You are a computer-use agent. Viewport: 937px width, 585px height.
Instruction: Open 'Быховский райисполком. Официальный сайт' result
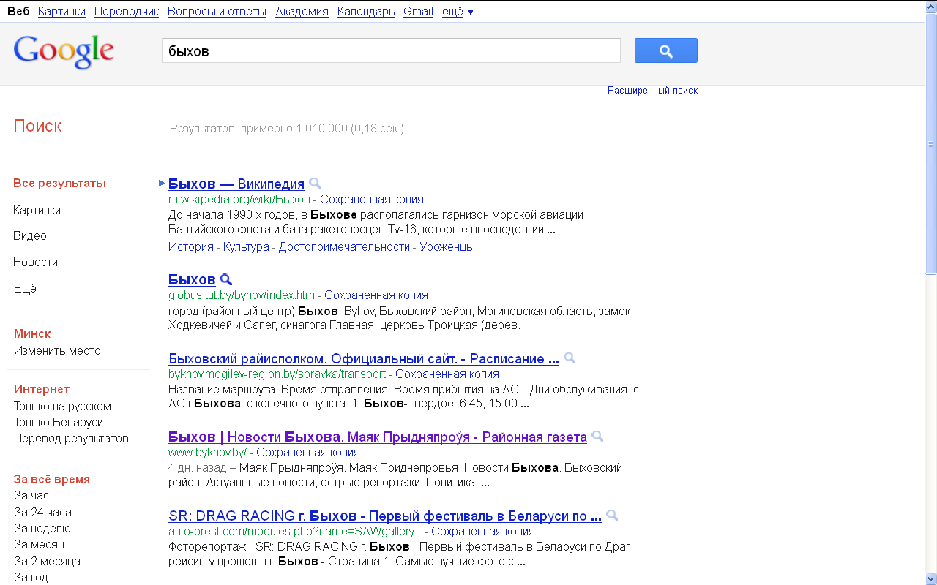tap(364, 358)
